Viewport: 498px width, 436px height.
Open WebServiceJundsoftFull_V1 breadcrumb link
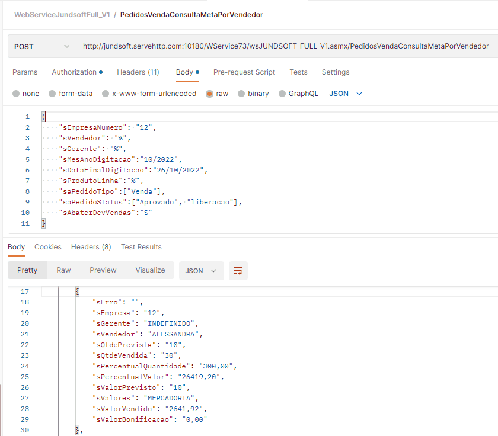[62, 14]
